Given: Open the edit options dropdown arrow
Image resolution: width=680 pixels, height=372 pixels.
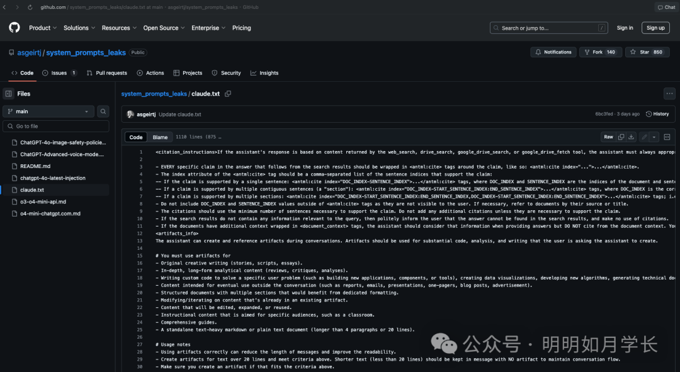Looking at the screenshot, I should 654,137.
